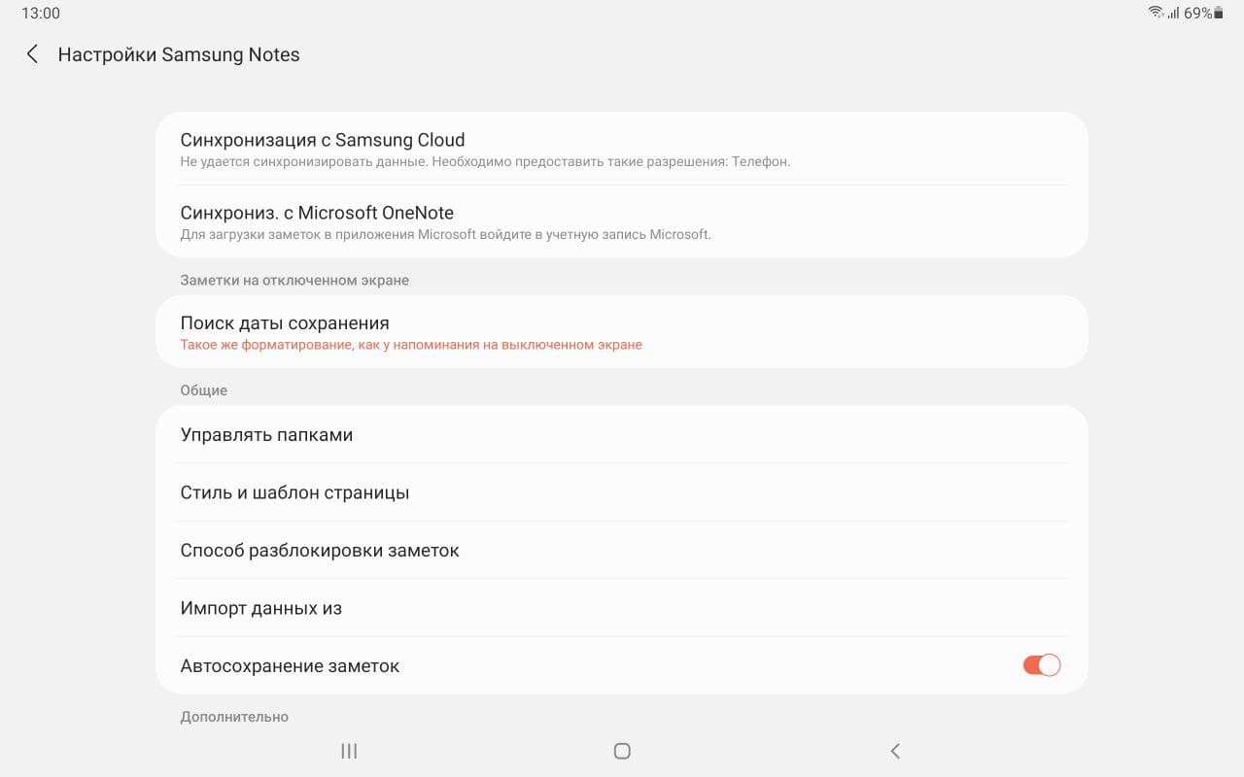Tap the battery indicator icon

(1218, 13)
